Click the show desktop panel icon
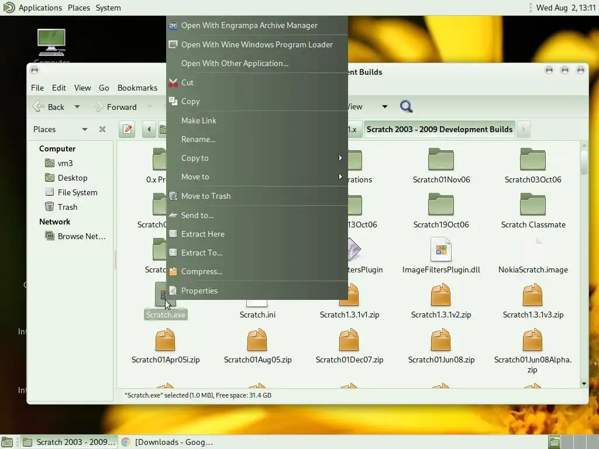 (7, 442)
